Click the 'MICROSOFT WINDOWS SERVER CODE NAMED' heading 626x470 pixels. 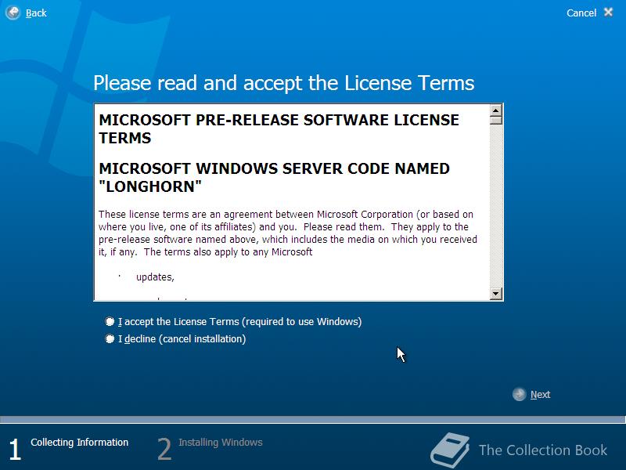tap(275, 177)
